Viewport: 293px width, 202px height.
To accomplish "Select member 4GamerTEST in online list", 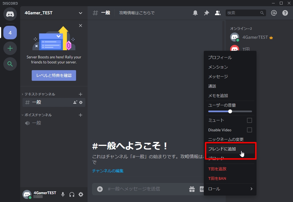I will 259,37.
